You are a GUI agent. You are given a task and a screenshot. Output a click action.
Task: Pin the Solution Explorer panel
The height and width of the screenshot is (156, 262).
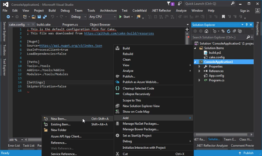[247, 25]
